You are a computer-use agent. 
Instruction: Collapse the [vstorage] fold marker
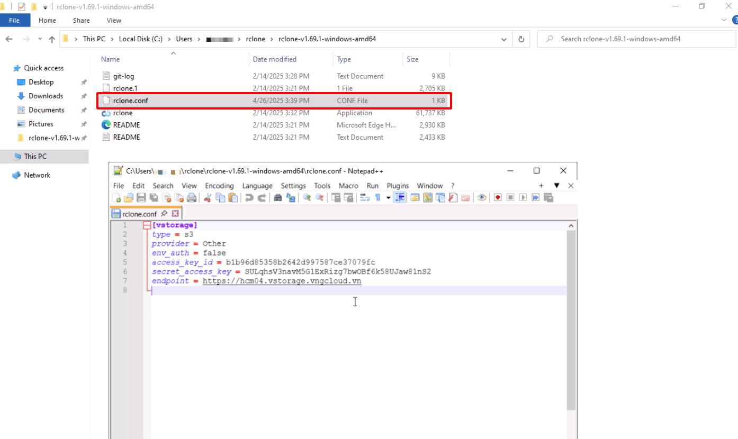coord(147,225)
